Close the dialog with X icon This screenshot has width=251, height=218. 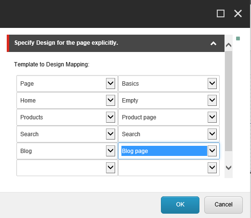click(238, 13)
